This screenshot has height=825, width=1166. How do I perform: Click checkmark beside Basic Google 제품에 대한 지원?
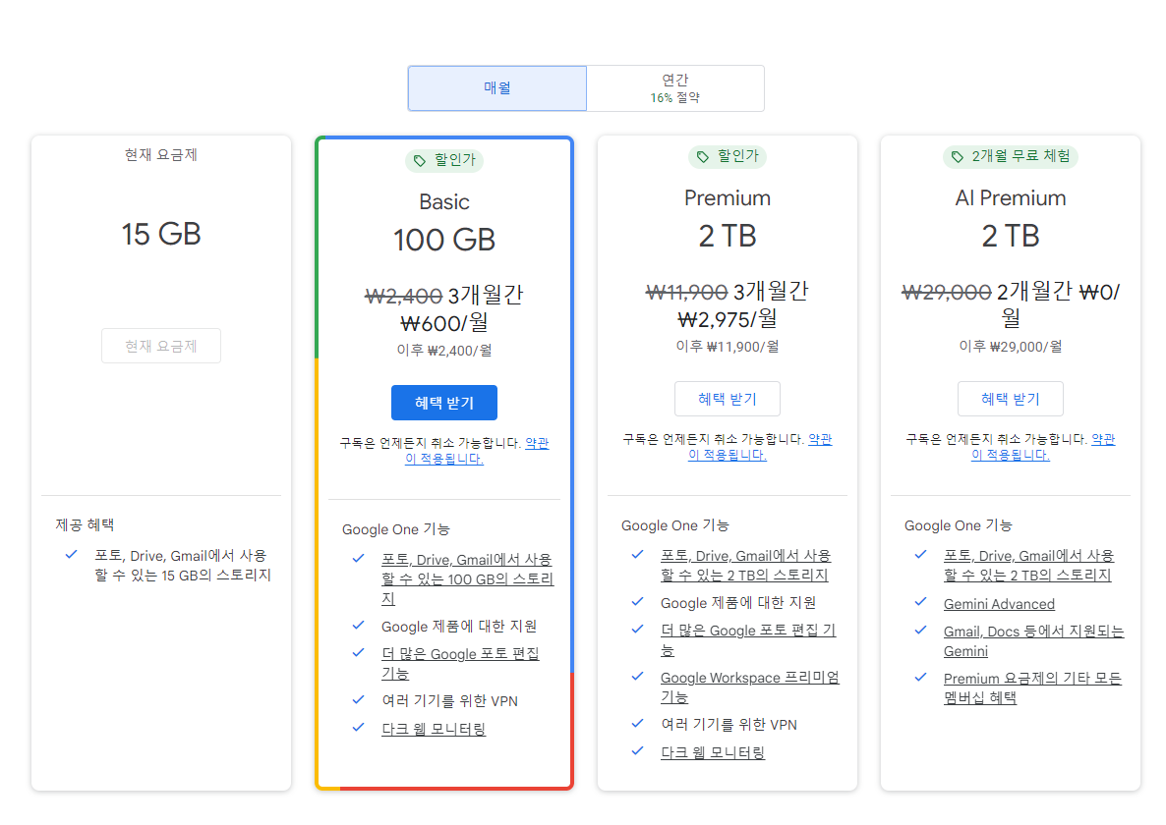[x=359, y=626]
